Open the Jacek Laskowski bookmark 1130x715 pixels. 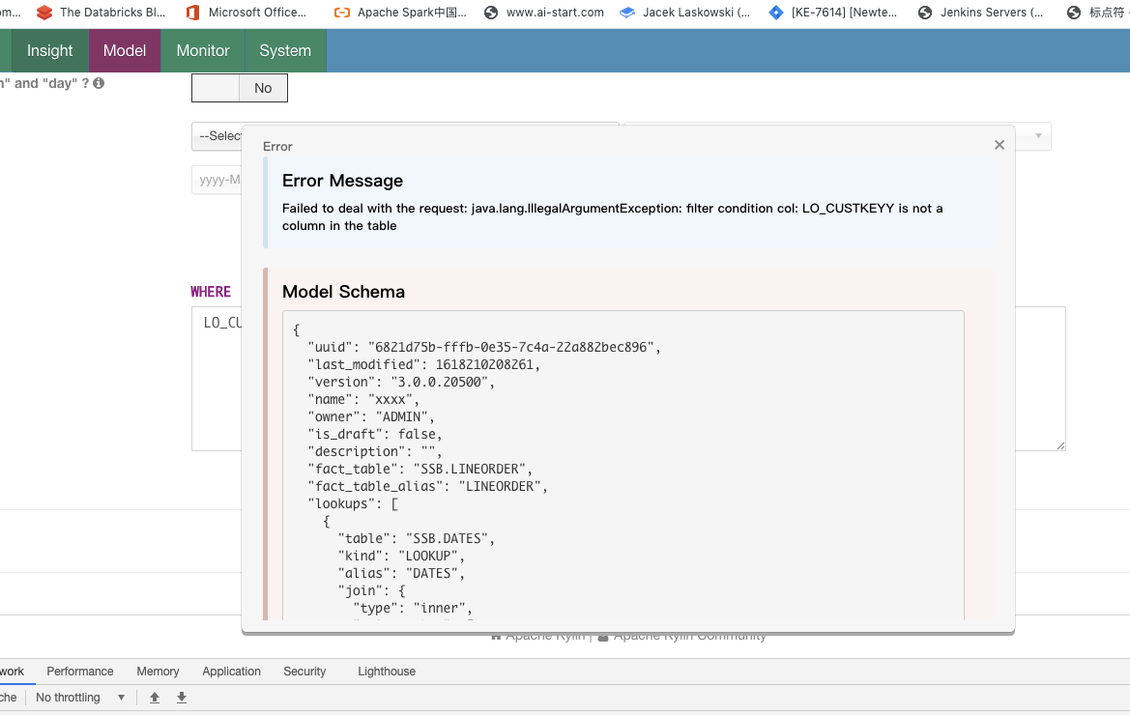click(684, 13)
